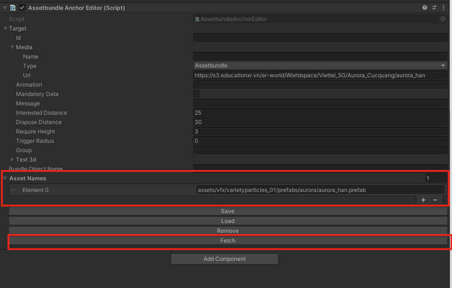Image resolution: width=452 pixels, height=288 pixels.
Task: Click the object picker circle for Script
Action: tap(443, 19)
